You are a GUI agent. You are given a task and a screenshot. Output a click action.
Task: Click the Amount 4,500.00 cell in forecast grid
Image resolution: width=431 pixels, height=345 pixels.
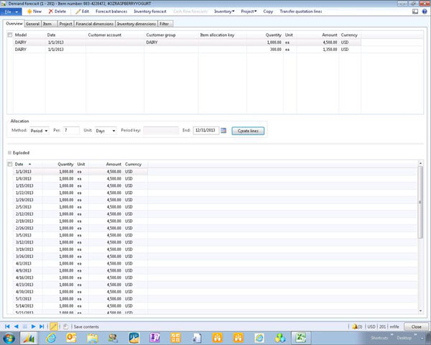pos(318,42)
